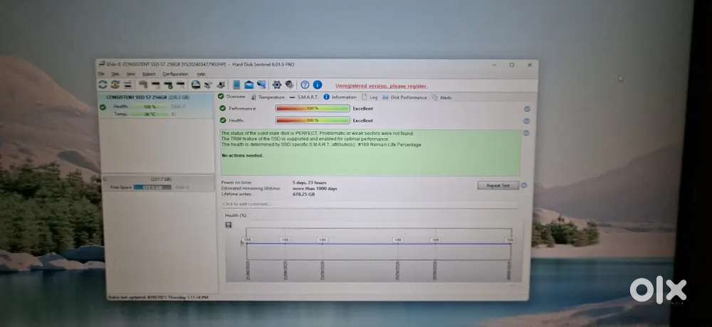Open the Report menu
This screenshot has width=712, height=327.
[x=149, y=74]
